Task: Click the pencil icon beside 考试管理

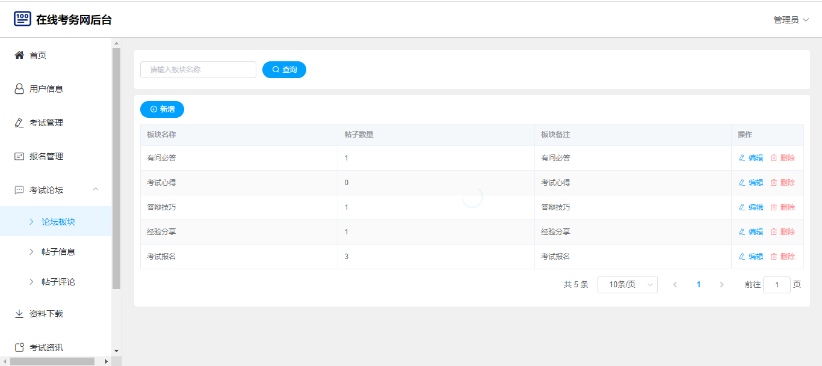Action: tap(19, 123)
